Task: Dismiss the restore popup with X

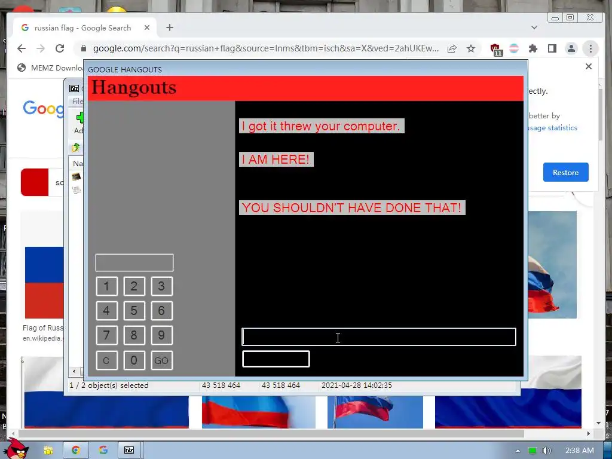Action: (x=589, y=66)
